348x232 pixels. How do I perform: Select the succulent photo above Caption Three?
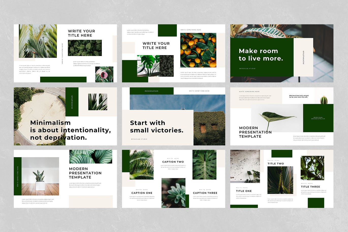tap(173, 193)
